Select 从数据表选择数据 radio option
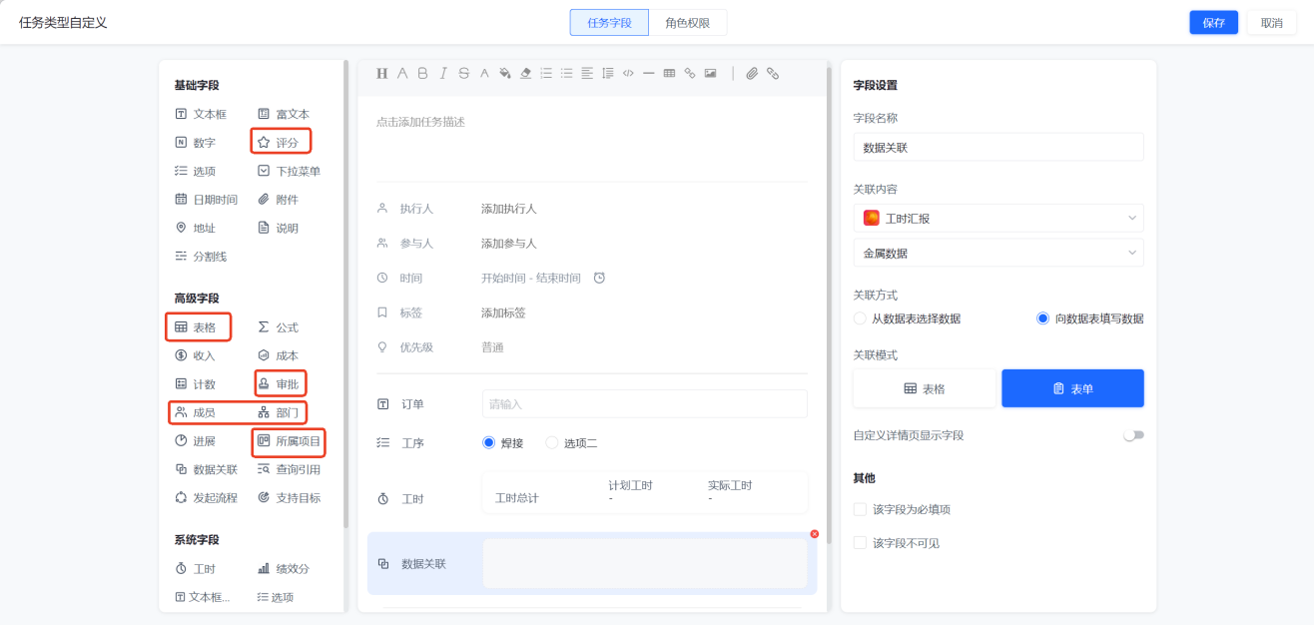1314x625 pixels. pos(860,318)
